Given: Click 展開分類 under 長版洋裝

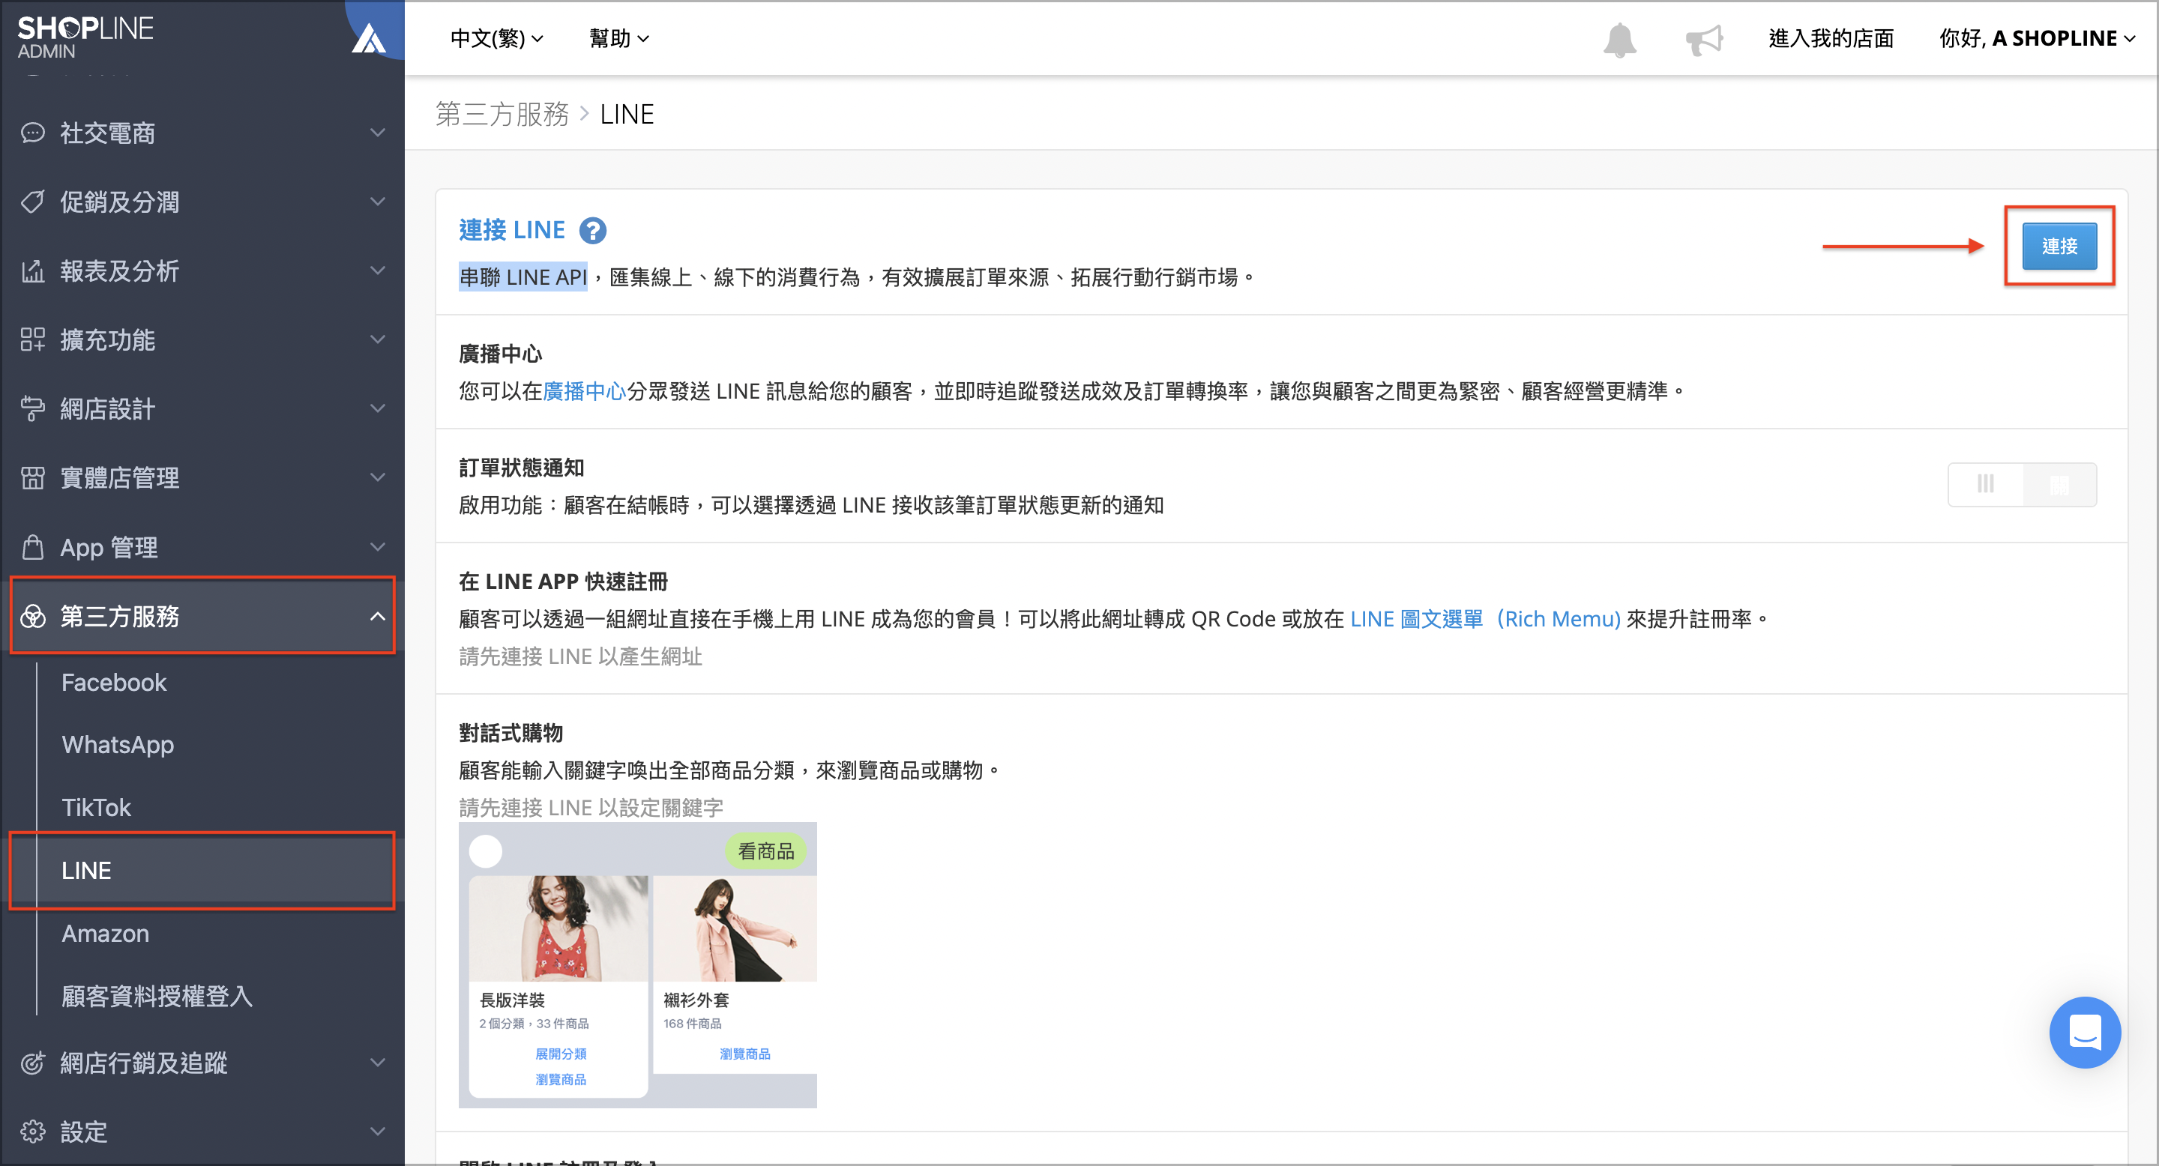Looking at the screenshot, I should pyautogui.click(x=561, y=1054).
